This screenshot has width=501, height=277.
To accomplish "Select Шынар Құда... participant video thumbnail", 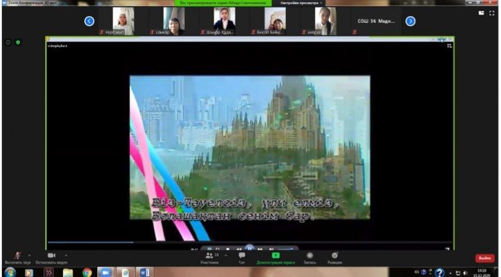I will 225,21.
